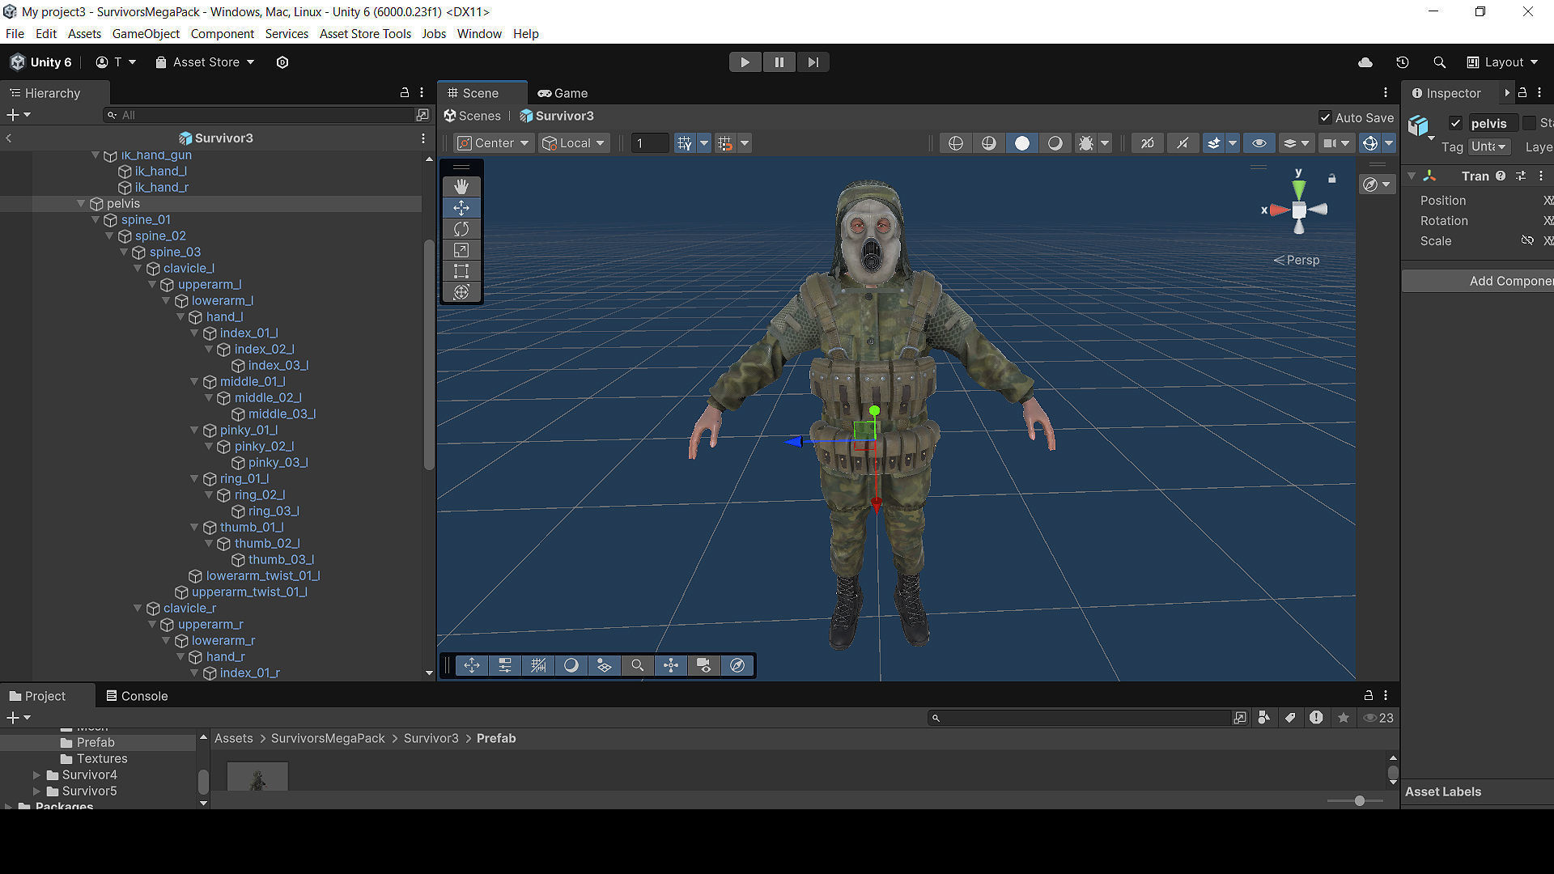Open Layout dropdown
Image resolution: width=1554 pixels, height=874 pixels.
click(1502, 62)
